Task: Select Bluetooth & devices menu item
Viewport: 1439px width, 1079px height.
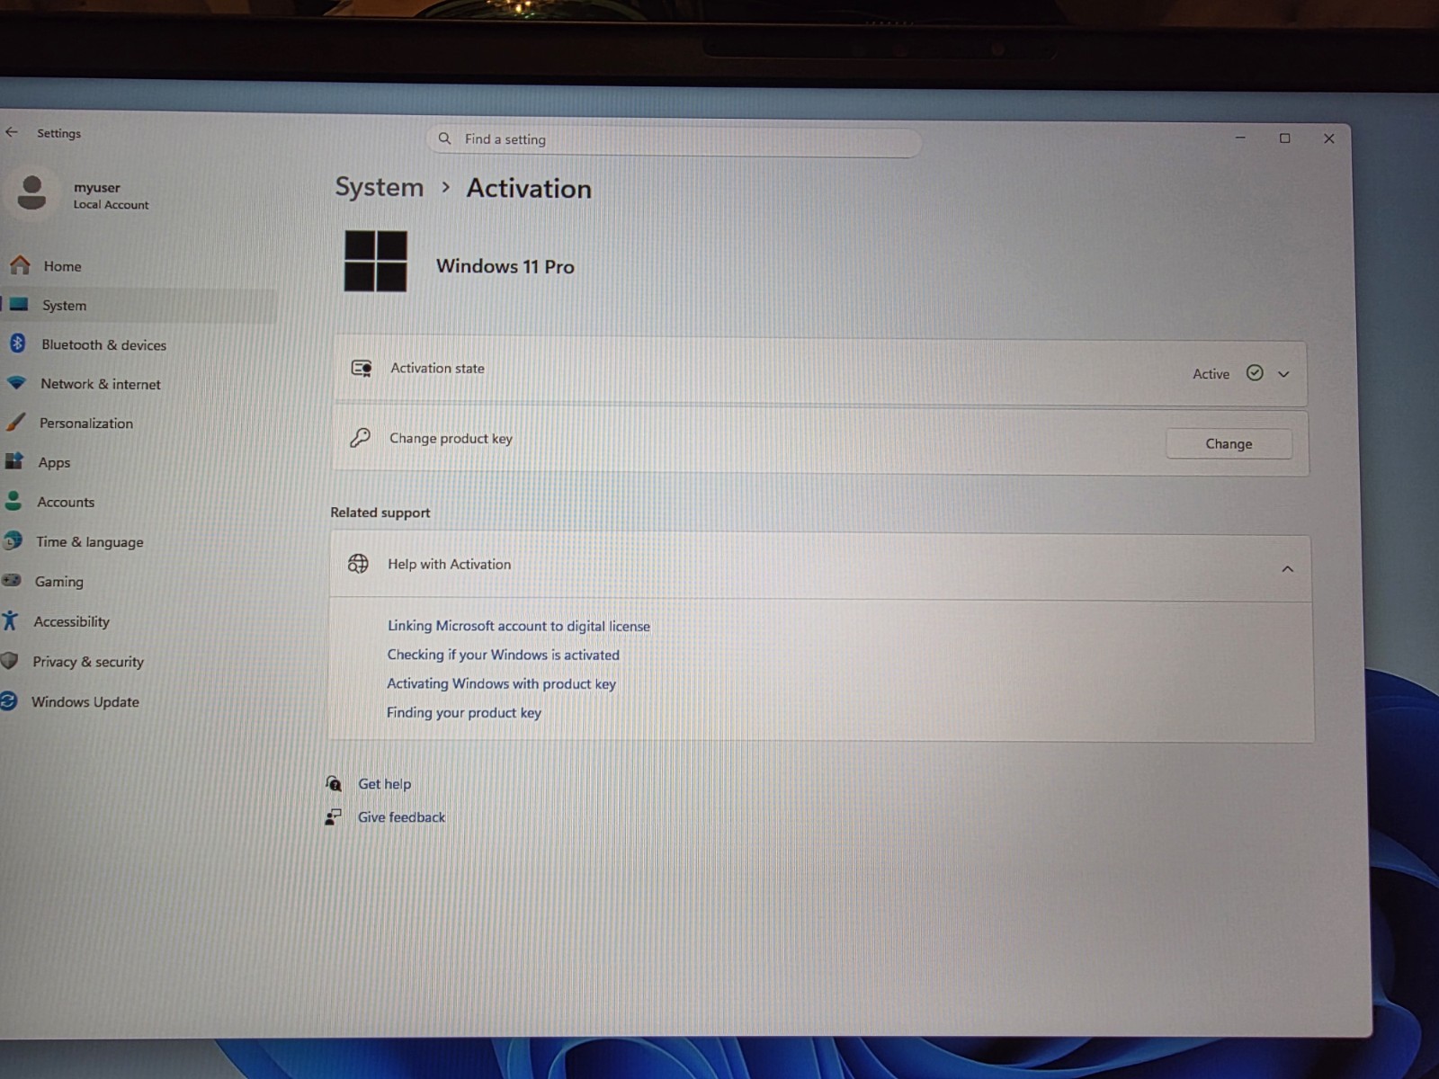Action: pos(103,344)
